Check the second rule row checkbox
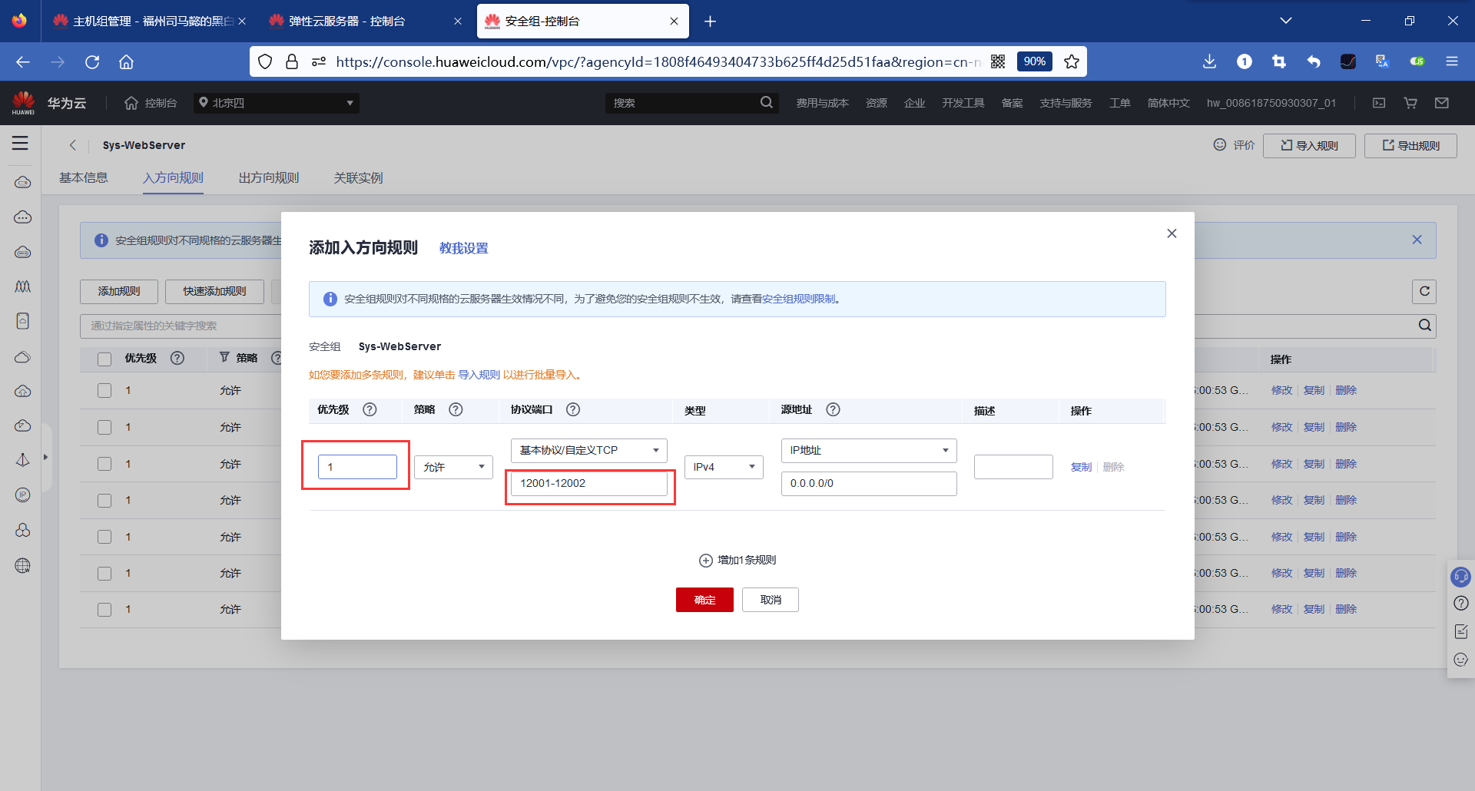 tap(104, 427)
